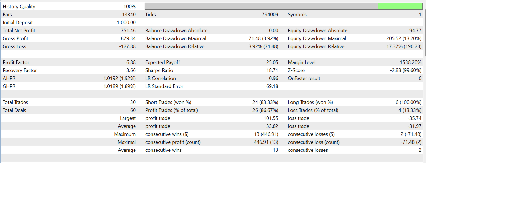Select the "History Quality" label
The width and height of the screenshot is (519, 215).
coord(19,7)
